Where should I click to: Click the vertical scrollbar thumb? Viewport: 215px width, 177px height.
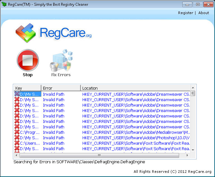(x=193, y=93)
